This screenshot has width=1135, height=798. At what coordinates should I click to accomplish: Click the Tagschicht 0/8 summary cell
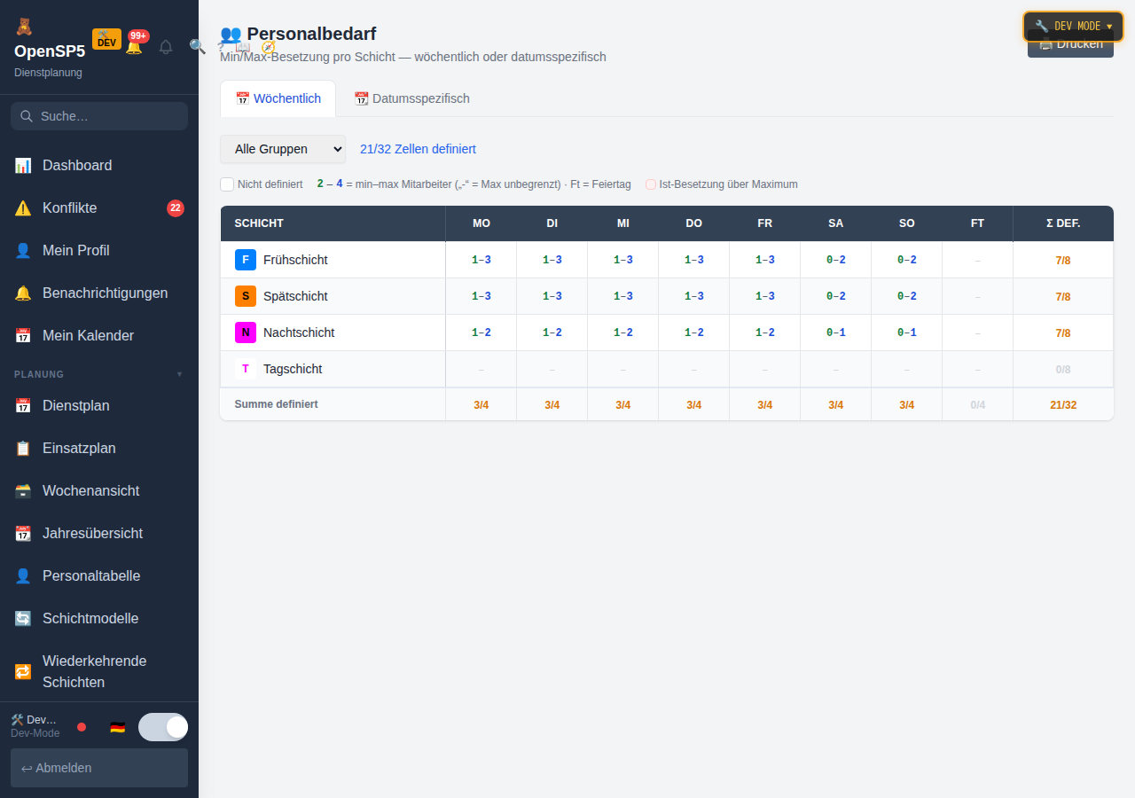click(x=1063, y=369)
